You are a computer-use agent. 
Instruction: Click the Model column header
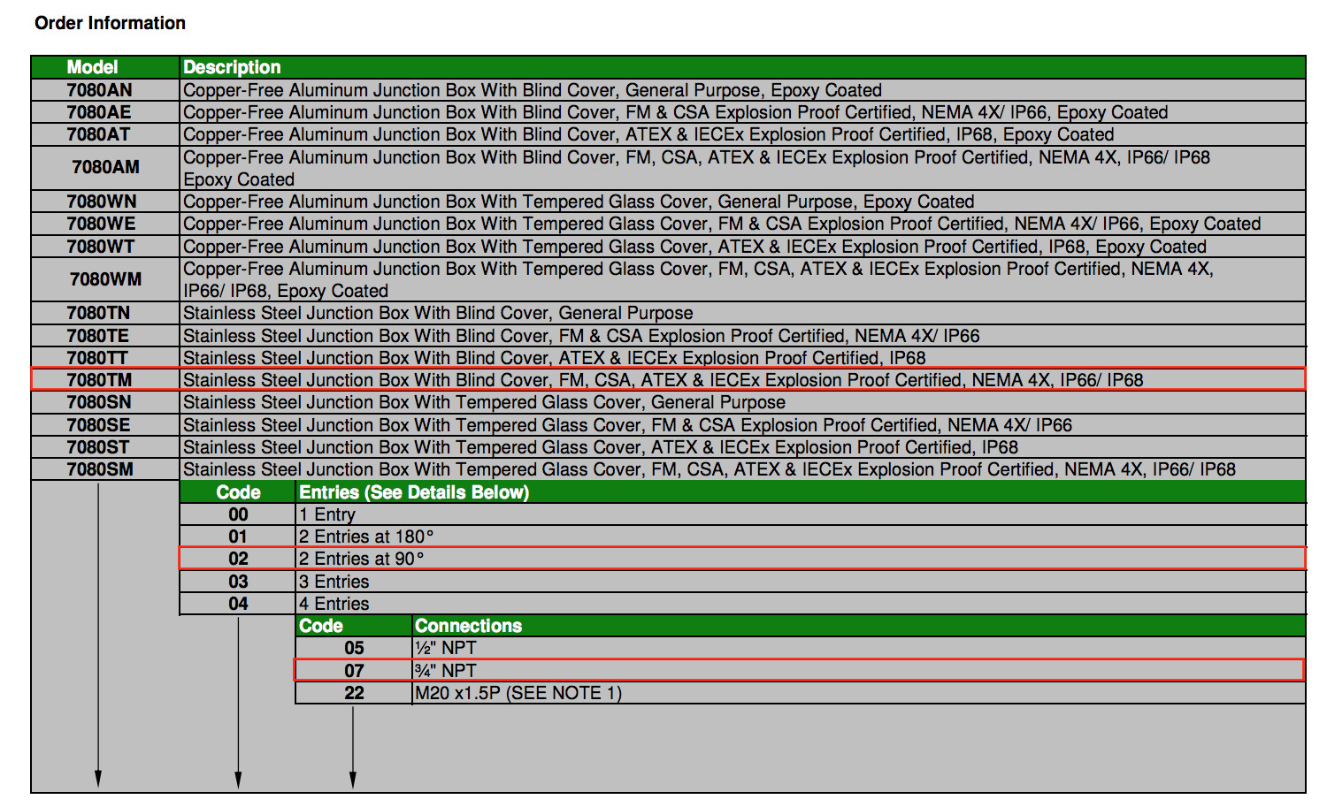92,67
